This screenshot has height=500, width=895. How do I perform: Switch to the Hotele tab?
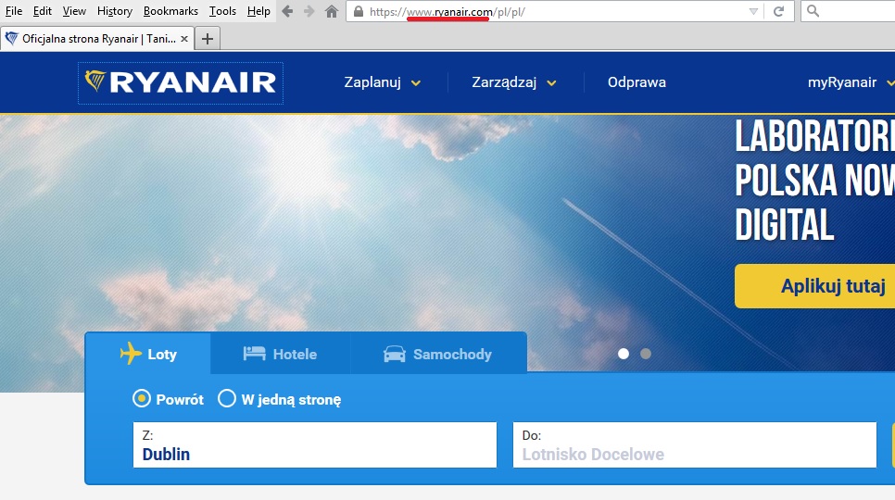280,354
